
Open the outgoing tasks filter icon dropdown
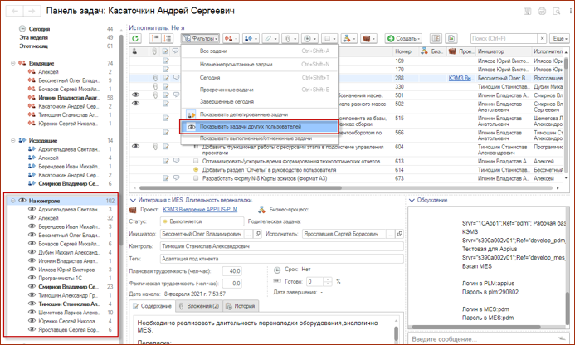(x=251, y=38)
